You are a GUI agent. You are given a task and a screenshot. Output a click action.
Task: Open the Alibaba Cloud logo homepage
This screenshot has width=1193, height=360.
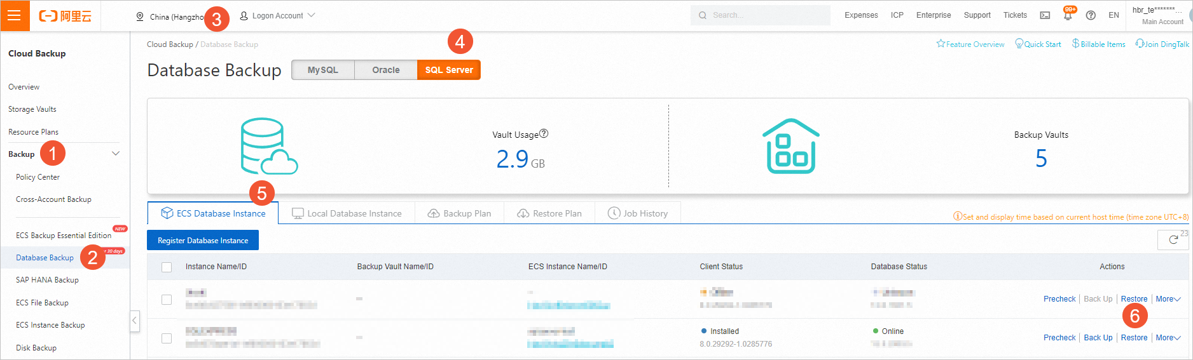[x=66, y=16]
